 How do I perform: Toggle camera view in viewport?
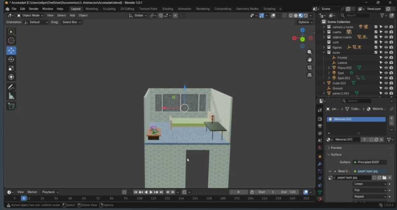(309, 67)
